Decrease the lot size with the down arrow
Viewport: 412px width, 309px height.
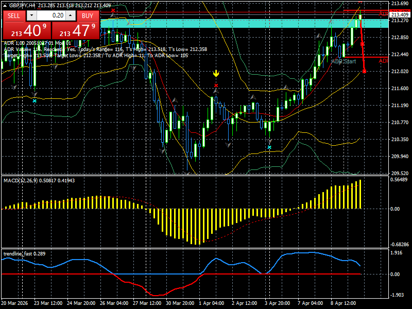[31, 15]
